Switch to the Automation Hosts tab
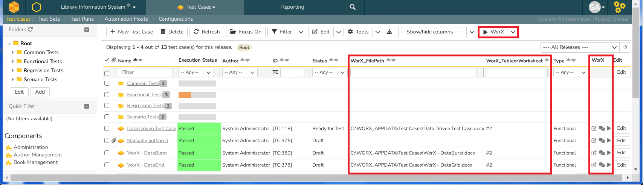643x185 pixels. pos(126,19)
